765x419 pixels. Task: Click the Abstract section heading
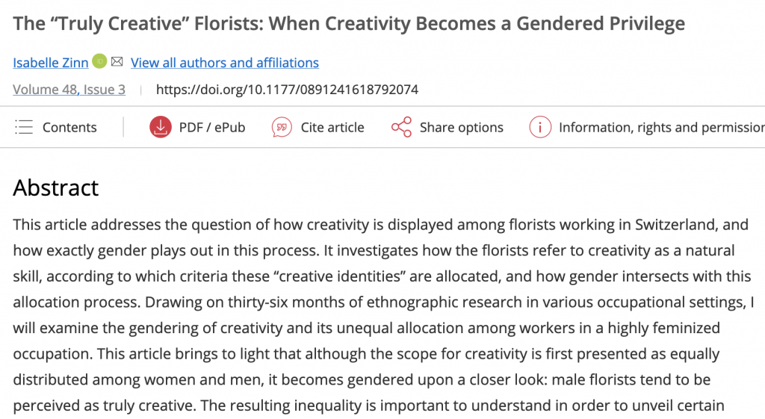tap(56, 187)
